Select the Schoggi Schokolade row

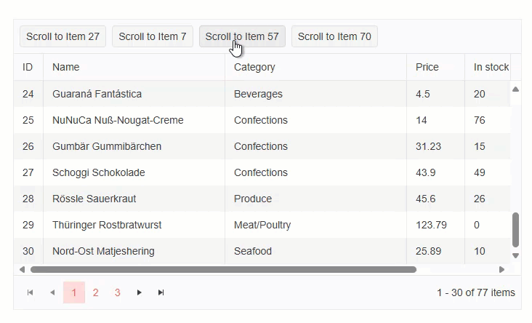[99, 172]
